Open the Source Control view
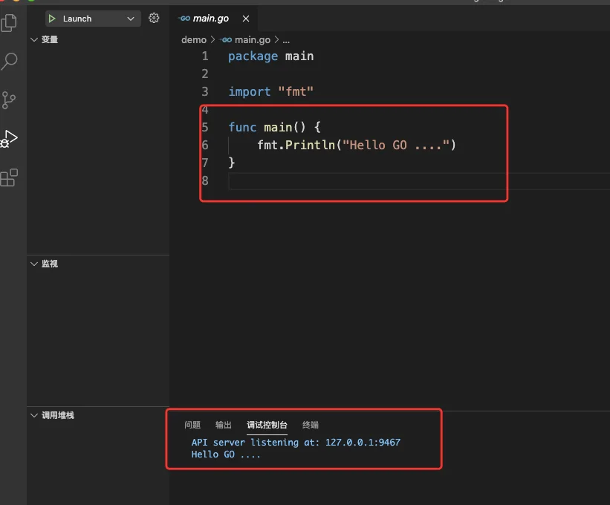 (8, 100)
